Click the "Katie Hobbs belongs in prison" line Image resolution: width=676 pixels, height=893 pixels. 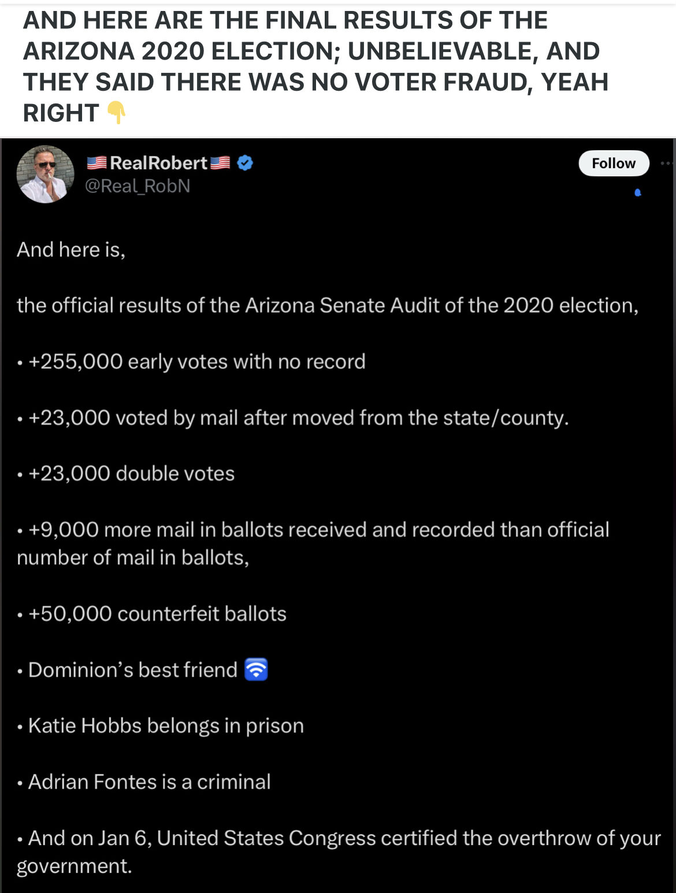[166, 726]
